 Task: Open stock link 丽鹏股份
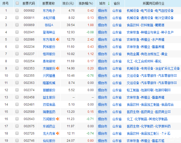(49, 90)
